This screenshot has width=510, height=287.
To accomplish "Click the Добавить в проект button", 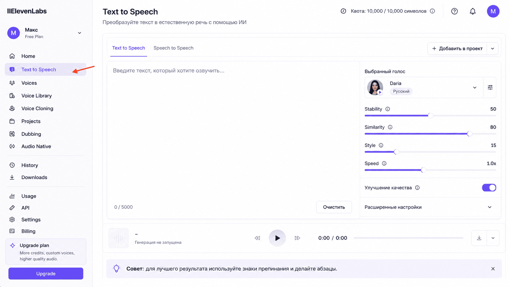I will point(457,48).
